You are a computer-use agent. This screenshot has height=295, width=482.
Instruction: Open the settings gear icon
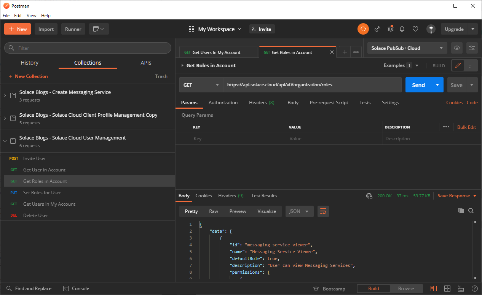click(390, 29)
